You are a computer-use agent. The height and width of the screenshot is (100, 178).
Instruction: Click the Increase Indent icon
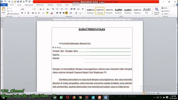point(75,9)
